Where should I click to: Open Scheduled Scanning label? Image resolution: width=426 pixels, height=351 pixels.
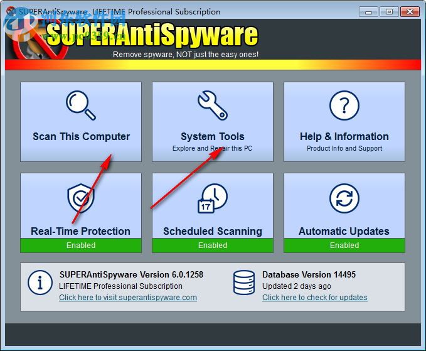point(213,231)
